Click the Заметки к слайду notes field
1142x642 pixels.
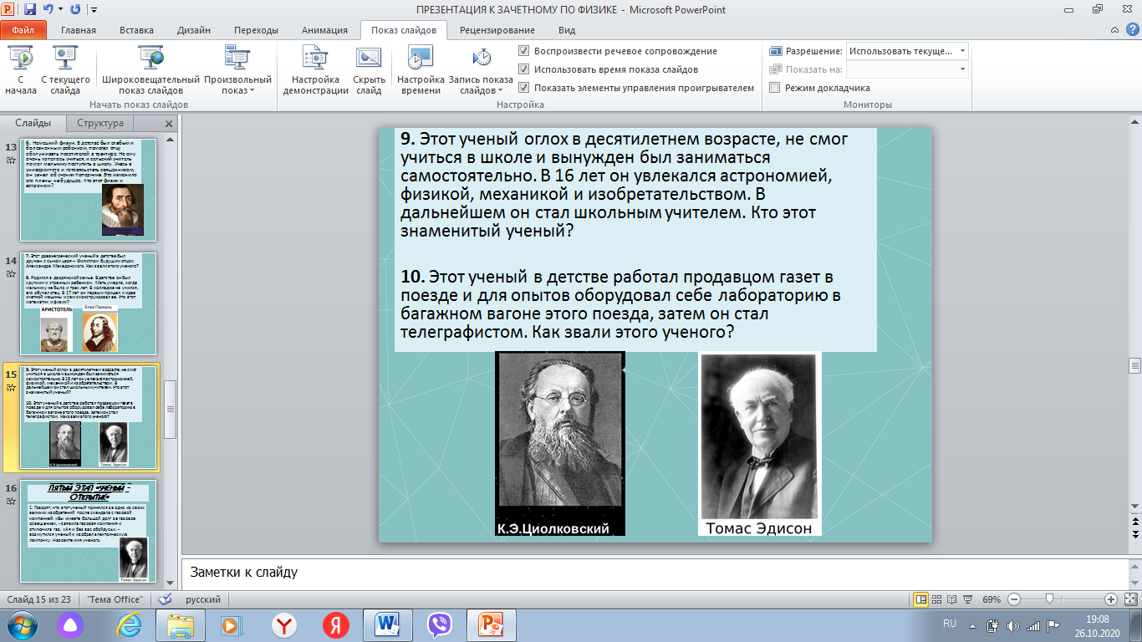(654, 573)
